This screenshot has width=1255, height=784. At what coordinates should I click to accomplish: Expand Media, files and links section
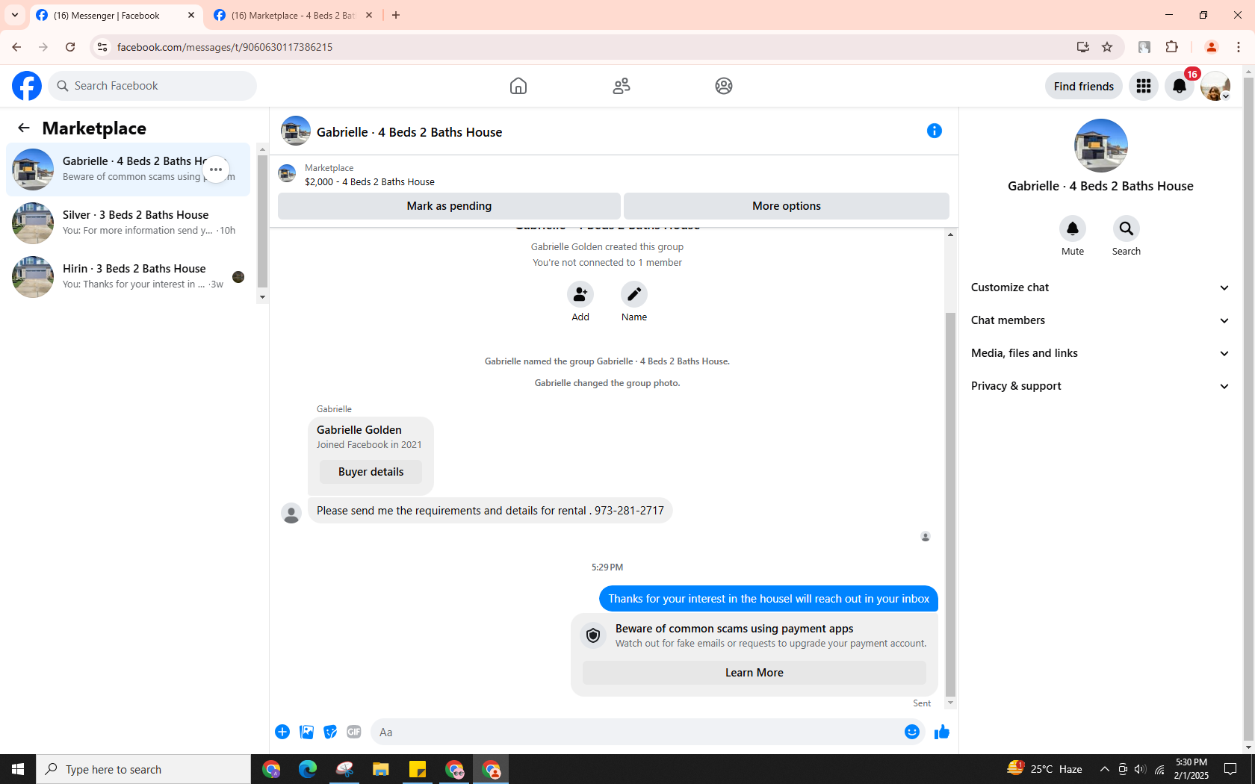click(x=1100, y=353)
